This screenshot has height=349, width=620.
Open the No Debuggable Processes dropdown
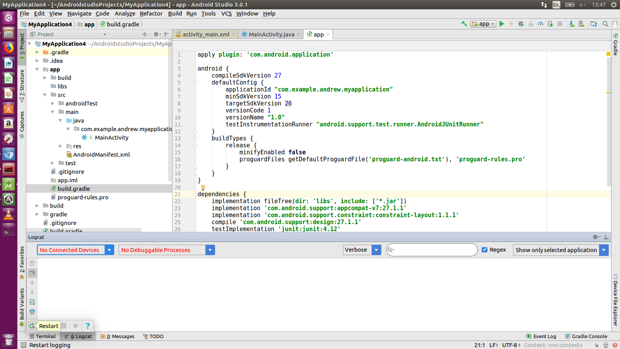(x=167, y=250)
